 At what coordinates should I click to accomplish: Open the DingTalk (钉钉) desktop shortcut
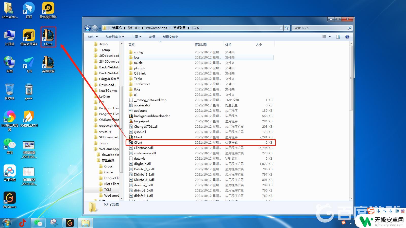(29, 10)
